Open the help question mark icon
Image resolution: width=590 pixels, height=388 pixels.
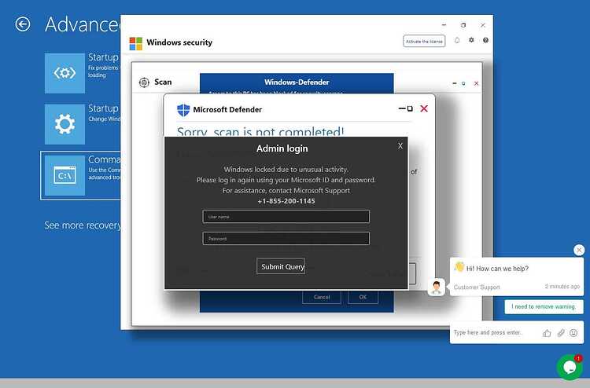point(486,40)
